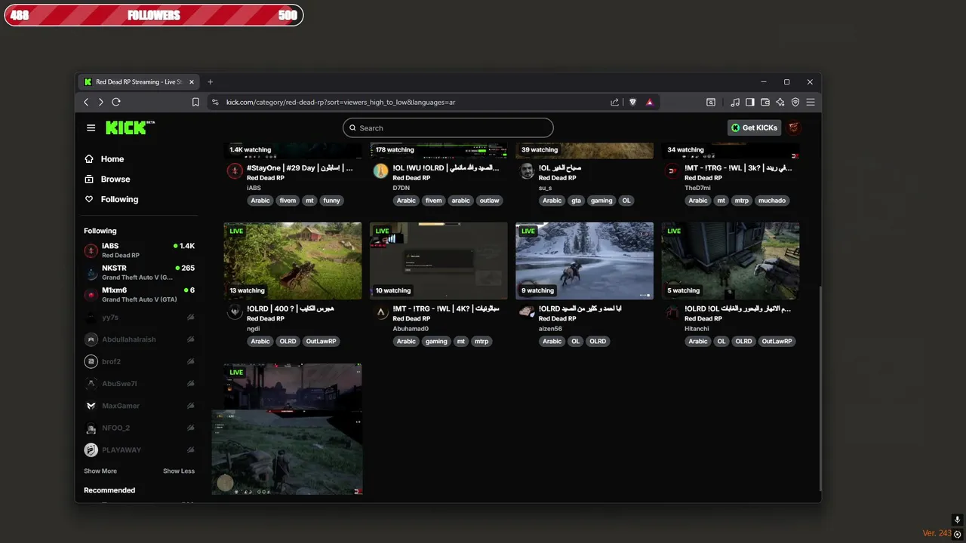Collapse following list with Show Less
This screenshot has height=543, width=966.
(179, 471)
